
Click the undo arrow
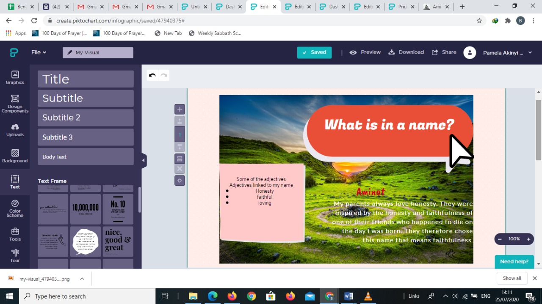click(152, 75)
